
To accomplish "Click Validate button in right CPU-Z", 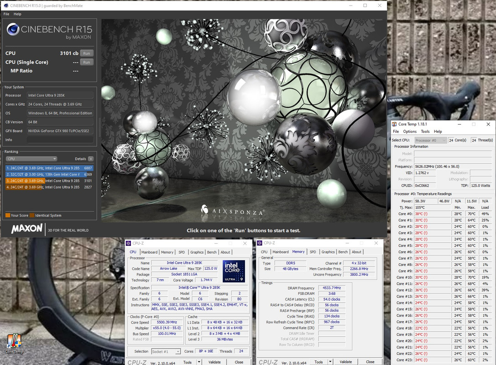I will (346, 362).
